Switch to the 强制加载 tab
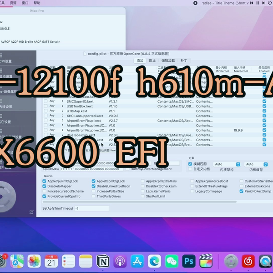The height and width of the screenshot is (273, 273). point(168,61)
